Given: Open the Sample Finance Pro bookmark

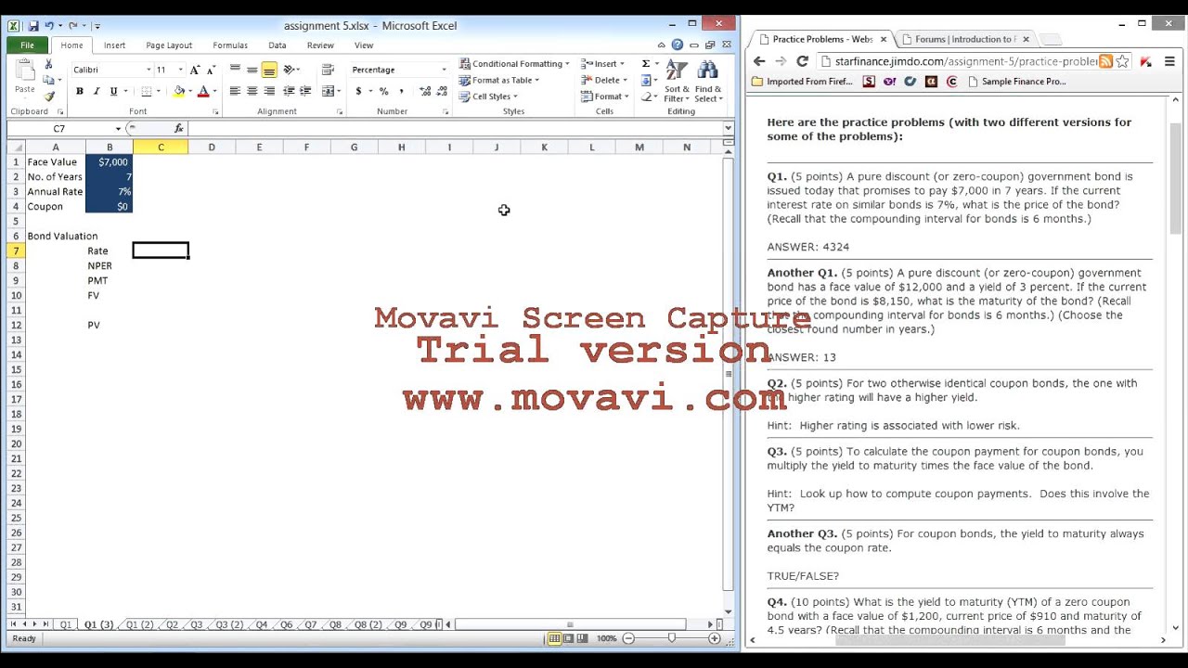Looking at the screenshot, I should click(x=1016, y=82).
